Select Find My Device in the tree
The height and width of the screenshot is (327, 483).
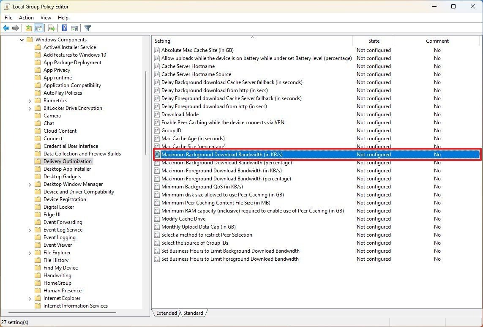point(60,268)
